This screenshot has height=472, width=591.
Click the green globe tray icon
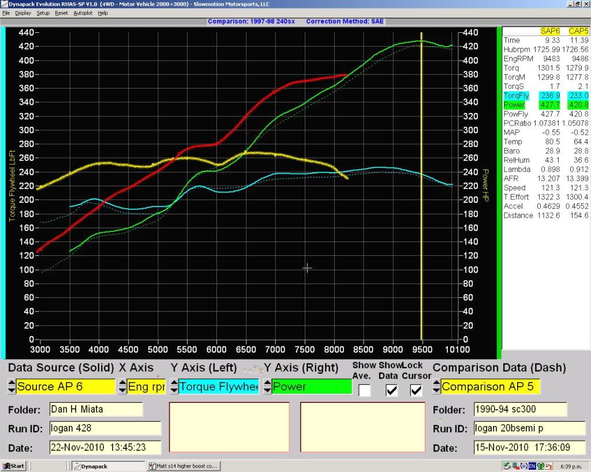pos(540,466)
